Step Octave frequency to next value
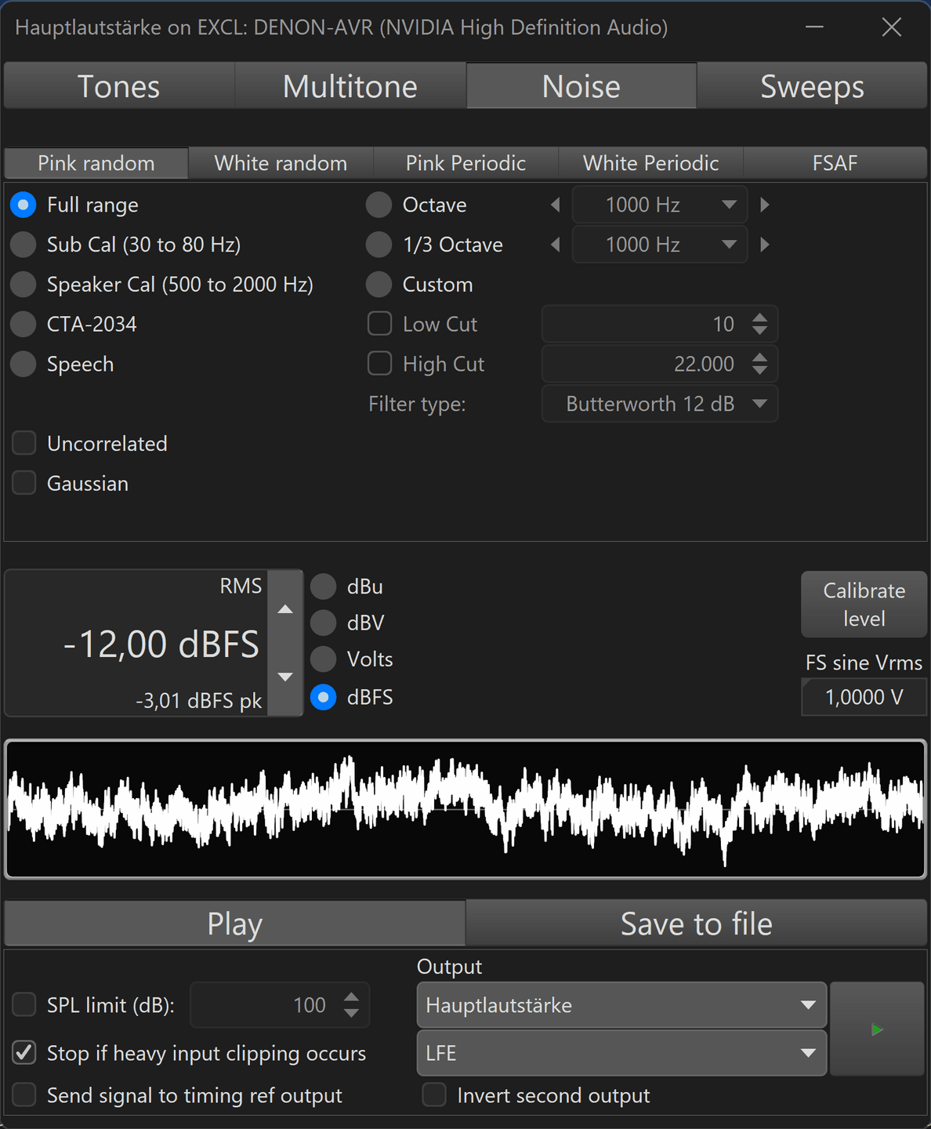 [x=765, y=205]
